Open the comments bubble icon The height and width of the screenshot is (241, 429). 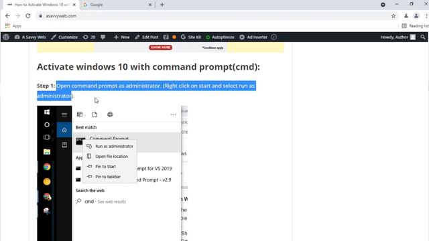pyautogui.click(x=103, y=37)
